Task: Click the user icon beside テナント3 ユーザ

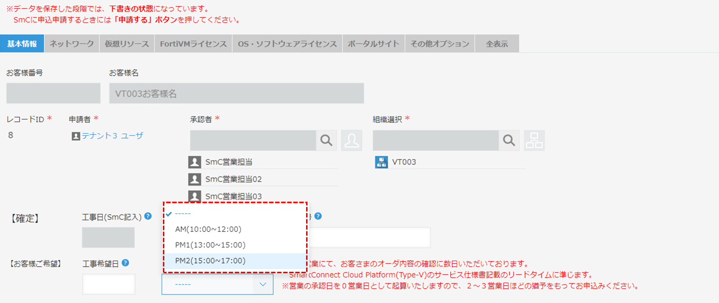Action: 76,136
